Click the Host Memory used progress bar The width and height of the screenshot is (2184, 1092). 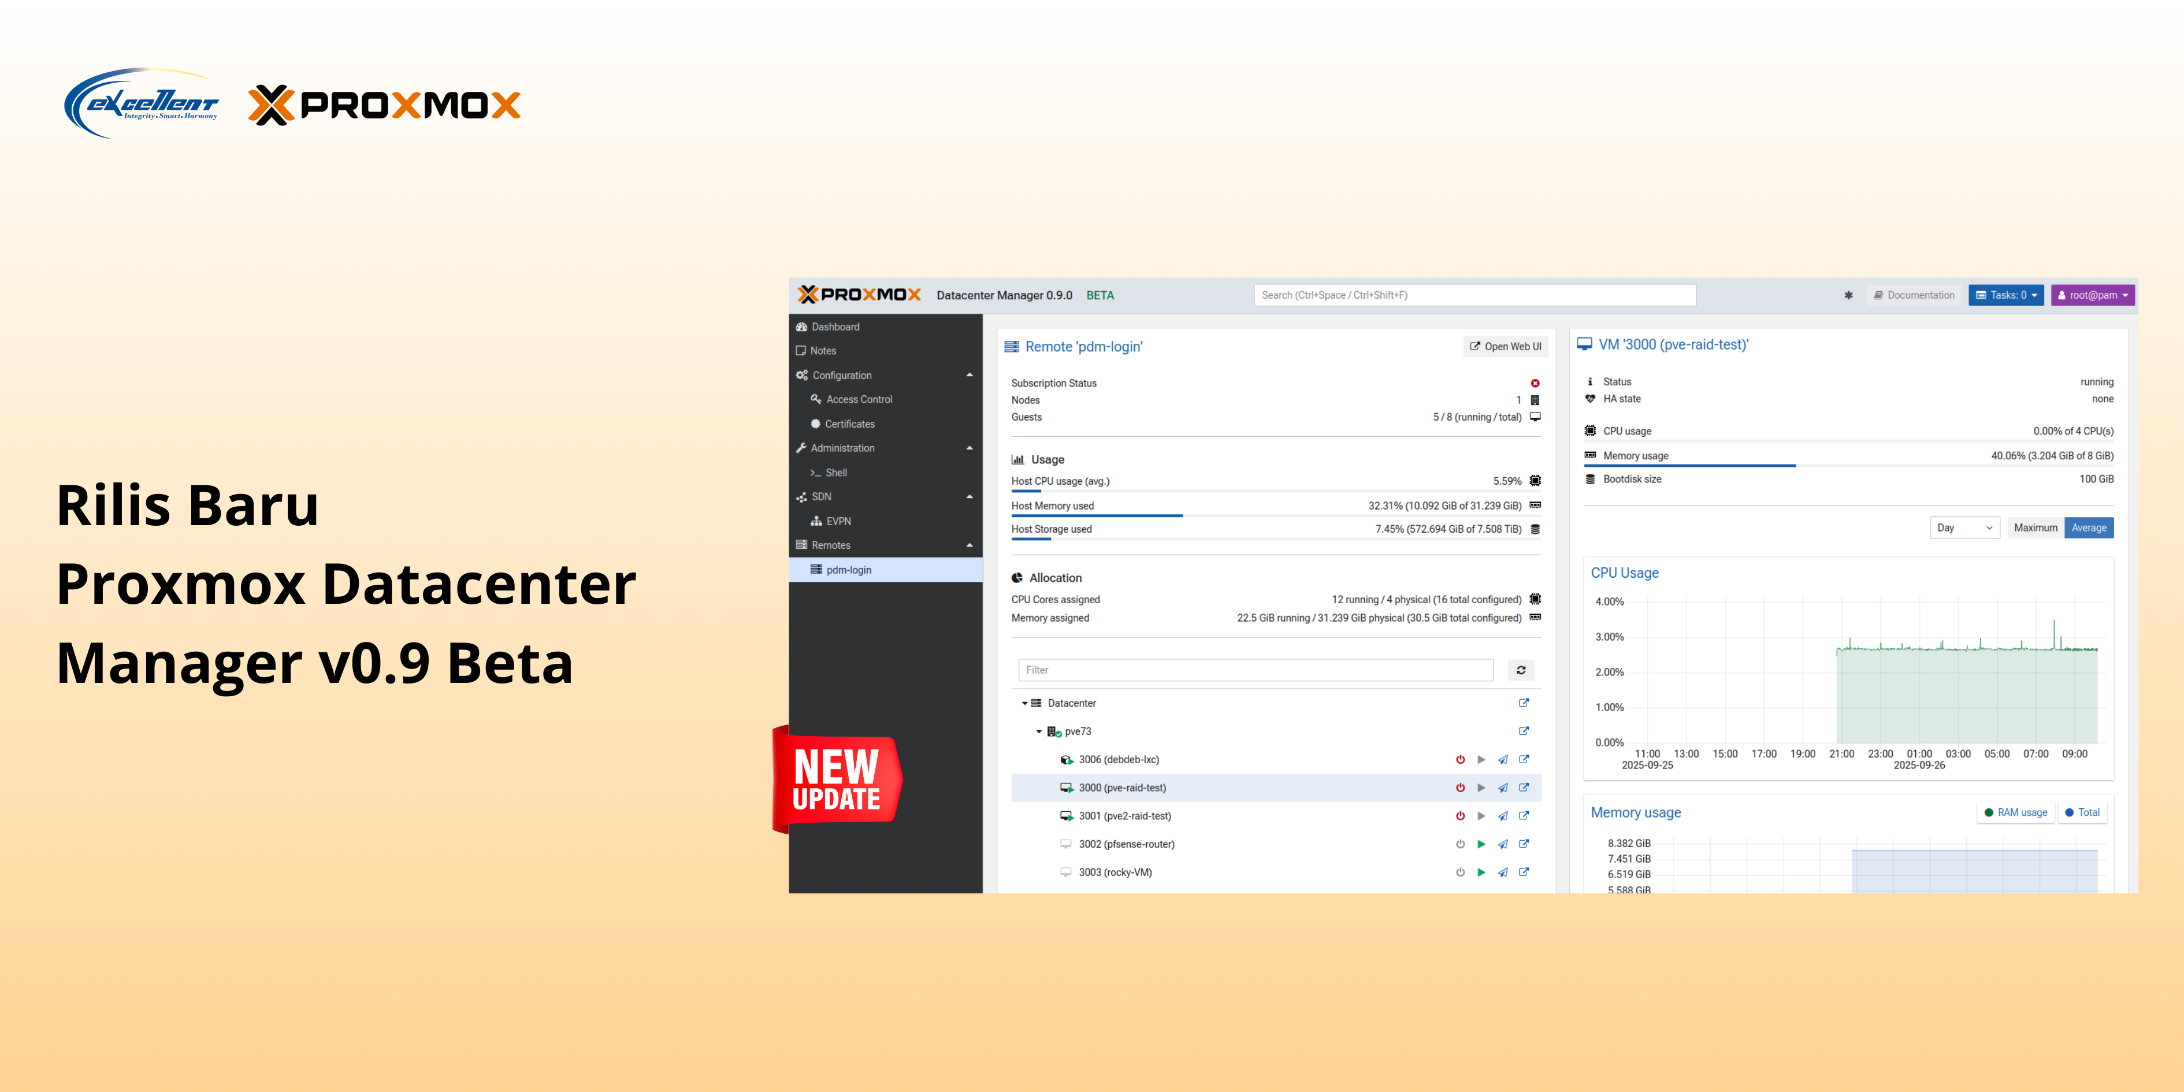pyautogui.click(x=1096, y=515)
